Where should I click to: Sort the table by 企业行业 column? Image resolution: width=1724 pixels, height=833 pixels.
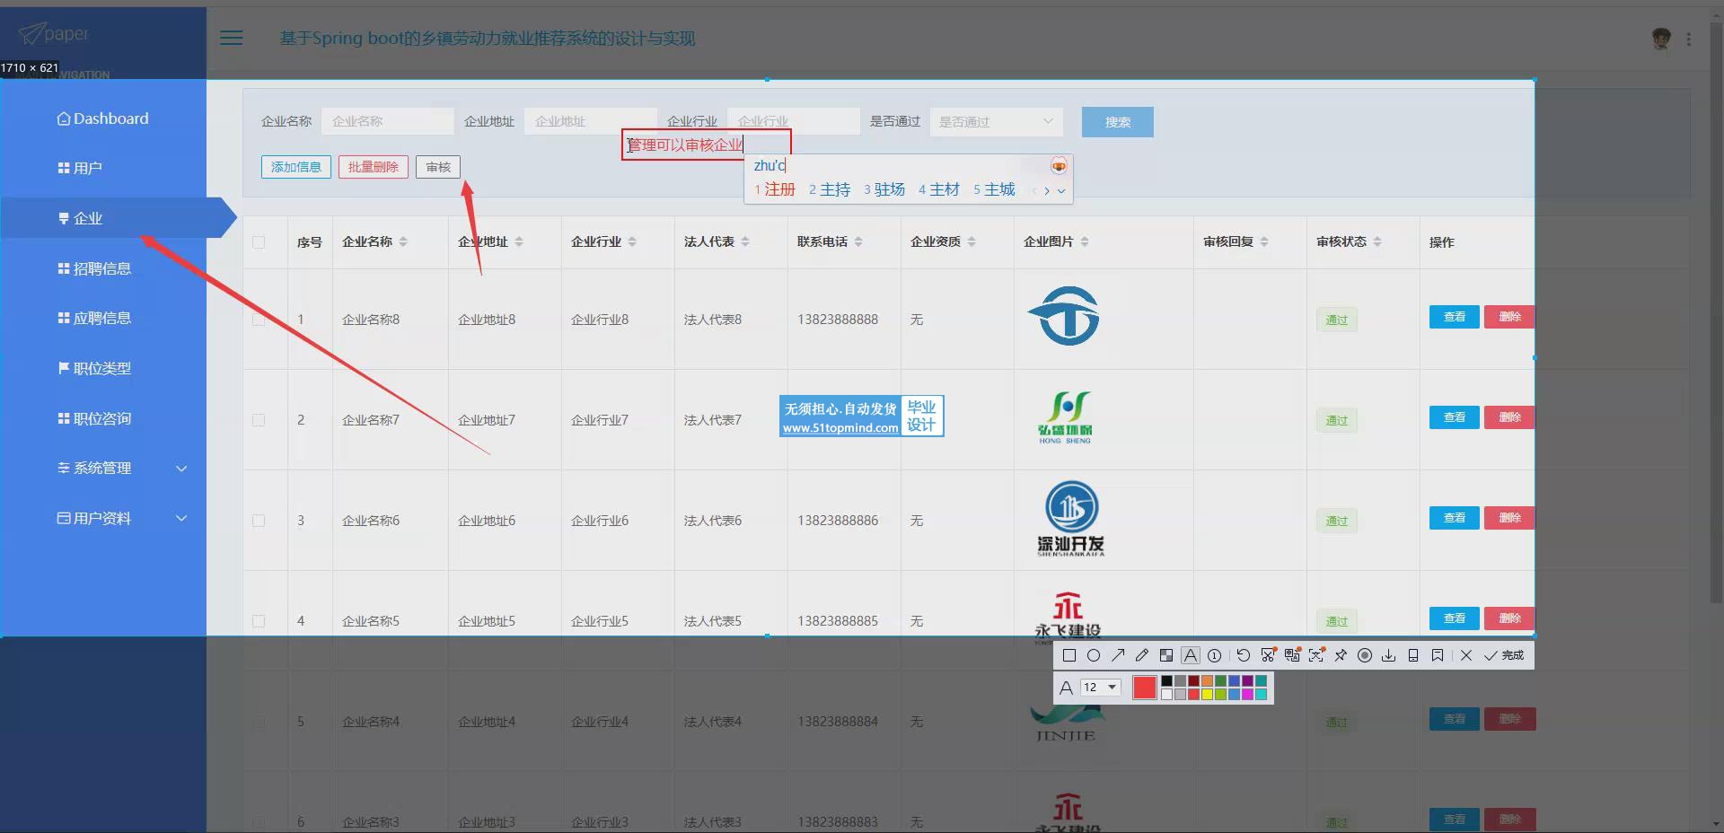[632, 242]
